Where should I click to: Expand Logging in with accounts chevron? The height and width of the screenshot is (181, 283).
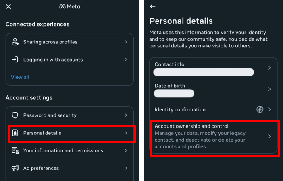126,60
